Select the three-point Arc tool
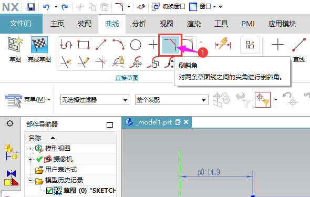 coord(118,45)
